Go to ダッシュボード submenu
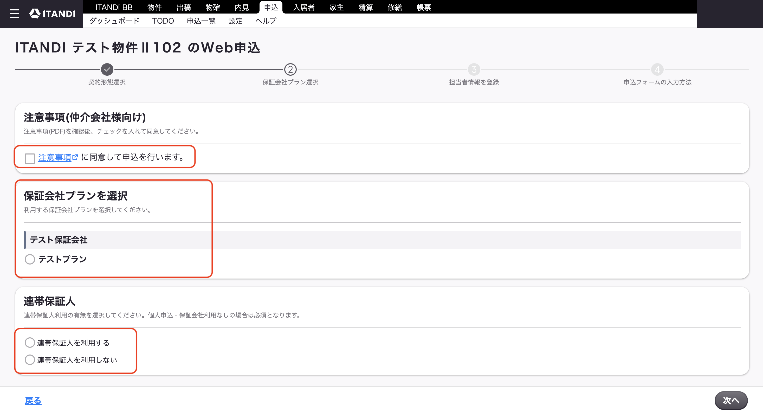Image resolution: width=763 pixels, height=412 pixels. (114, 21)
